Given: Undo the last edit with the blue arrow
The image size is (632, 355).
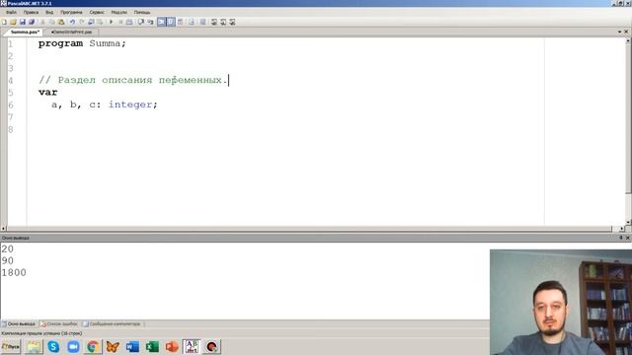Looking at the screenshot, I should pyautogui.click(x=72, y=22).
